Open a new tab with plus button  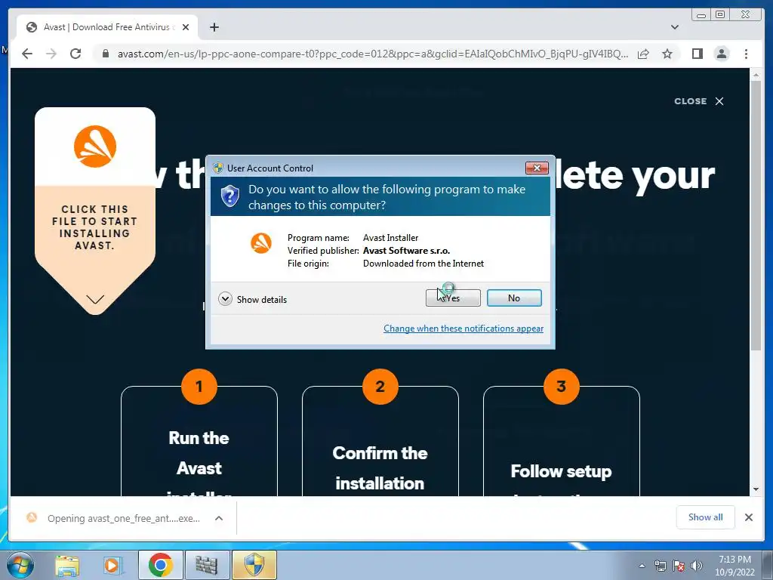click(x=214, y=27)
